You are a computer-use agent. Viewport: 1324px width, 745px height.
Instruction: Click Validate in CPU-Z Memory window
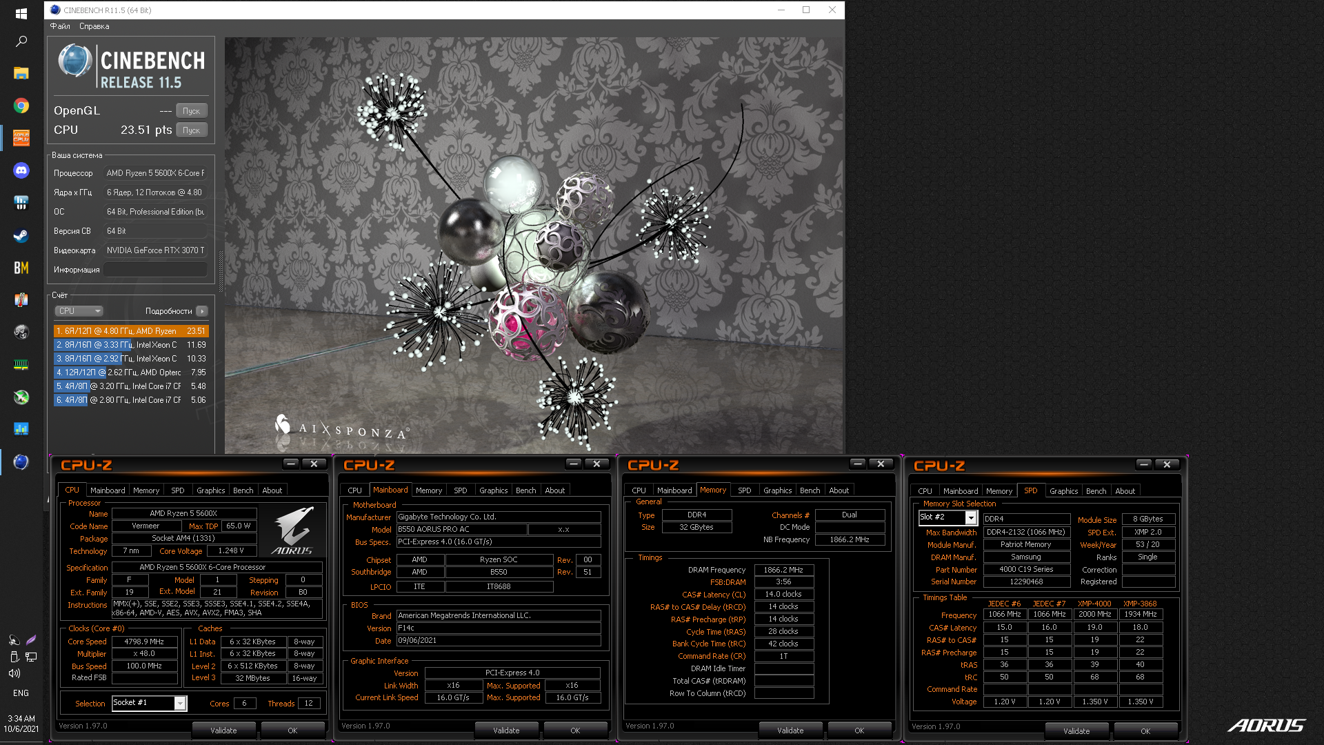790,731
